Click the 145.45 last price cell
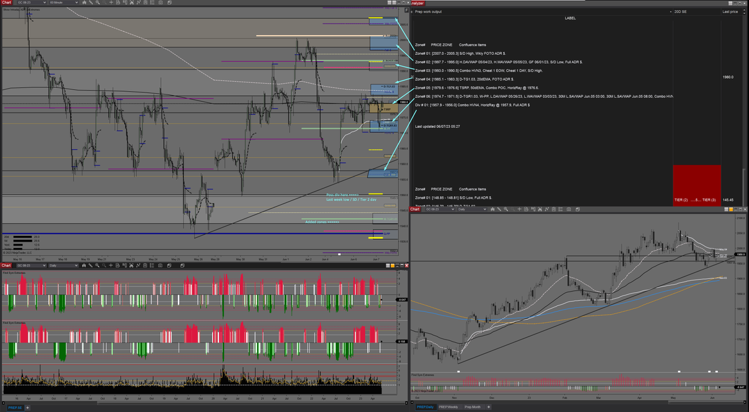Viewport: 749px width, 412px height. click(728, 200)
